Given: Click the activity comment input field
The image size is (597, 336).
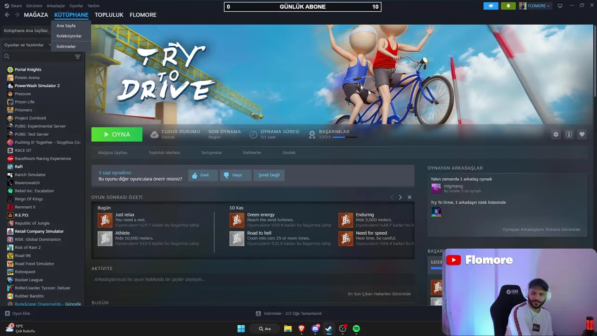Looking at the screenshot, I should coord(253,280).
